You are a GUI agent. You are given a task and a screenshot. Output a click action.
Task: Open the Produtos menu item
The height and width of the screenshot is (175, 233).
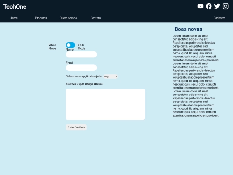(x=41, y=18)
